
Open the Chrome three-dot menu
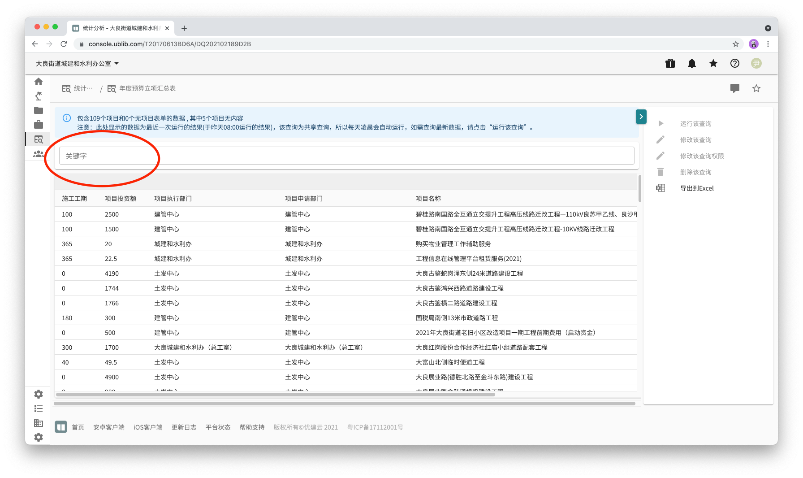tap(768, 44)
